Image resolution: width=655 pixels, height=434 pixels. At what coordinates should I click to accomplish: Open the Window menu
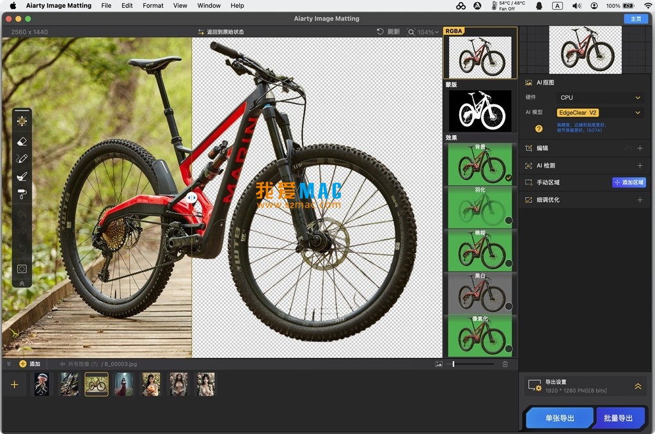click(x=209, y=5)
